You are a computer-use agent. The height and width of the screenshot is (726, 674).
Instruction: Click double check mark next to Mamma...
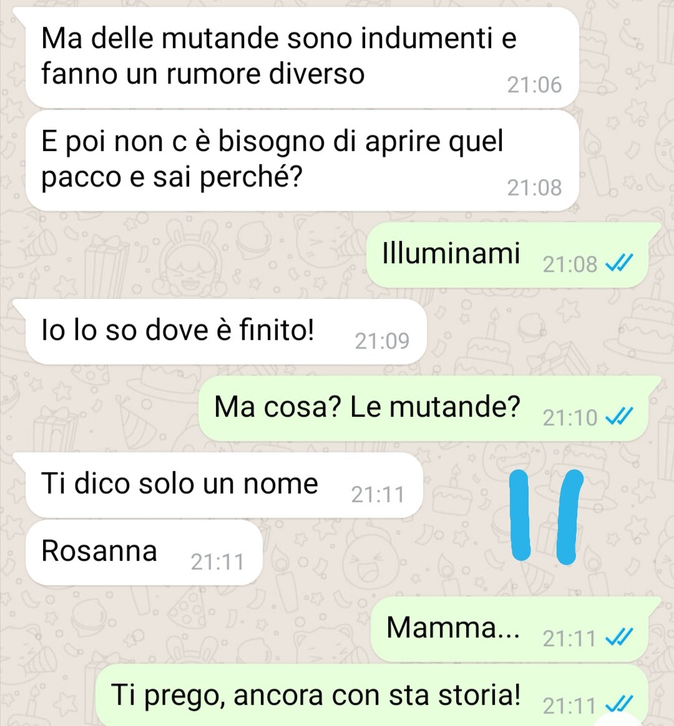pyautogui.click(x=619, y=639)
